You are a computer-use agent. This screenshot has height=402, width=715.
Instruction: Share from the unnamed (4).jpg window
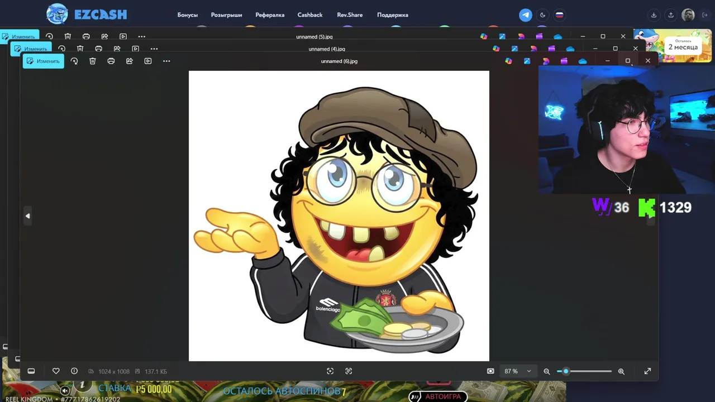tap(117, 49)
